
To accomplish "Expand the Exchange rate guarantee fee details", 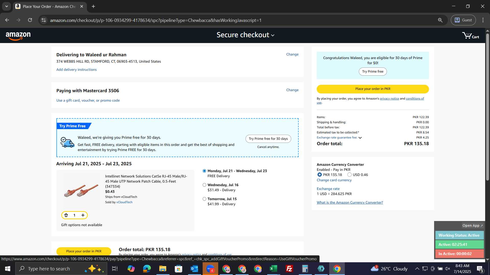I will pos(360,138).
